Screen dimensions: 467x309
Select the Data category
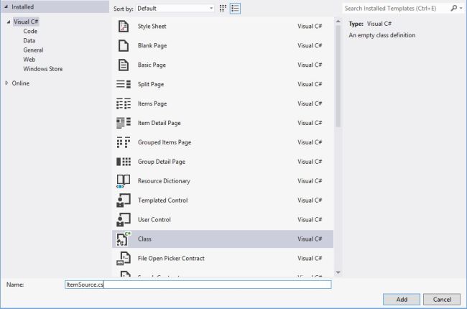(x=29, y=40)
